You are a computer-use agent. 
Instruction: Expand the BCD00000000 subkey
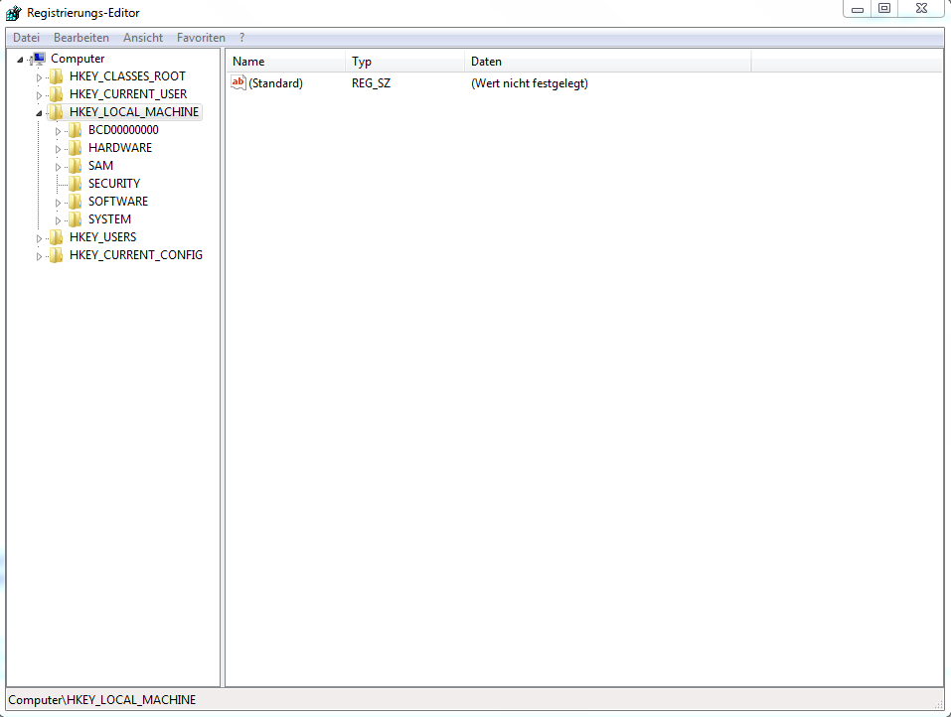[x=58, y=129]
